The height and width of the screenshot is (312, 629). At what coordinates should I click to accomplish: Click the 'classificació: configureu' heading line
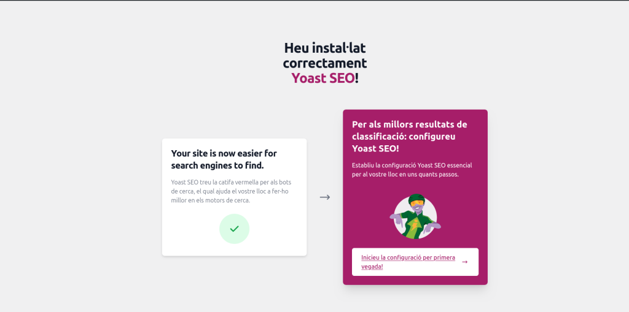coord(404,136)
